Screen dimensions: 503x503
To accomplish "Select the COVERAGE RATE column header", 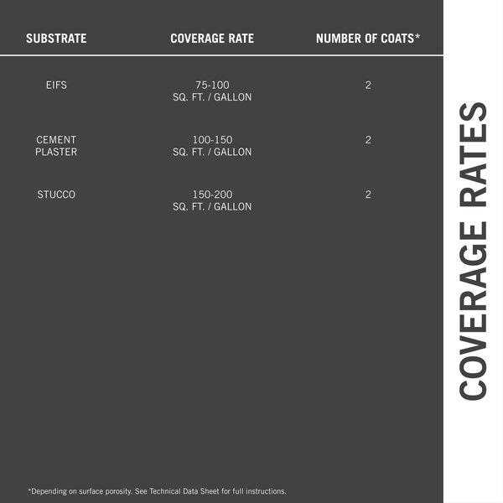I will click(212, 39).
